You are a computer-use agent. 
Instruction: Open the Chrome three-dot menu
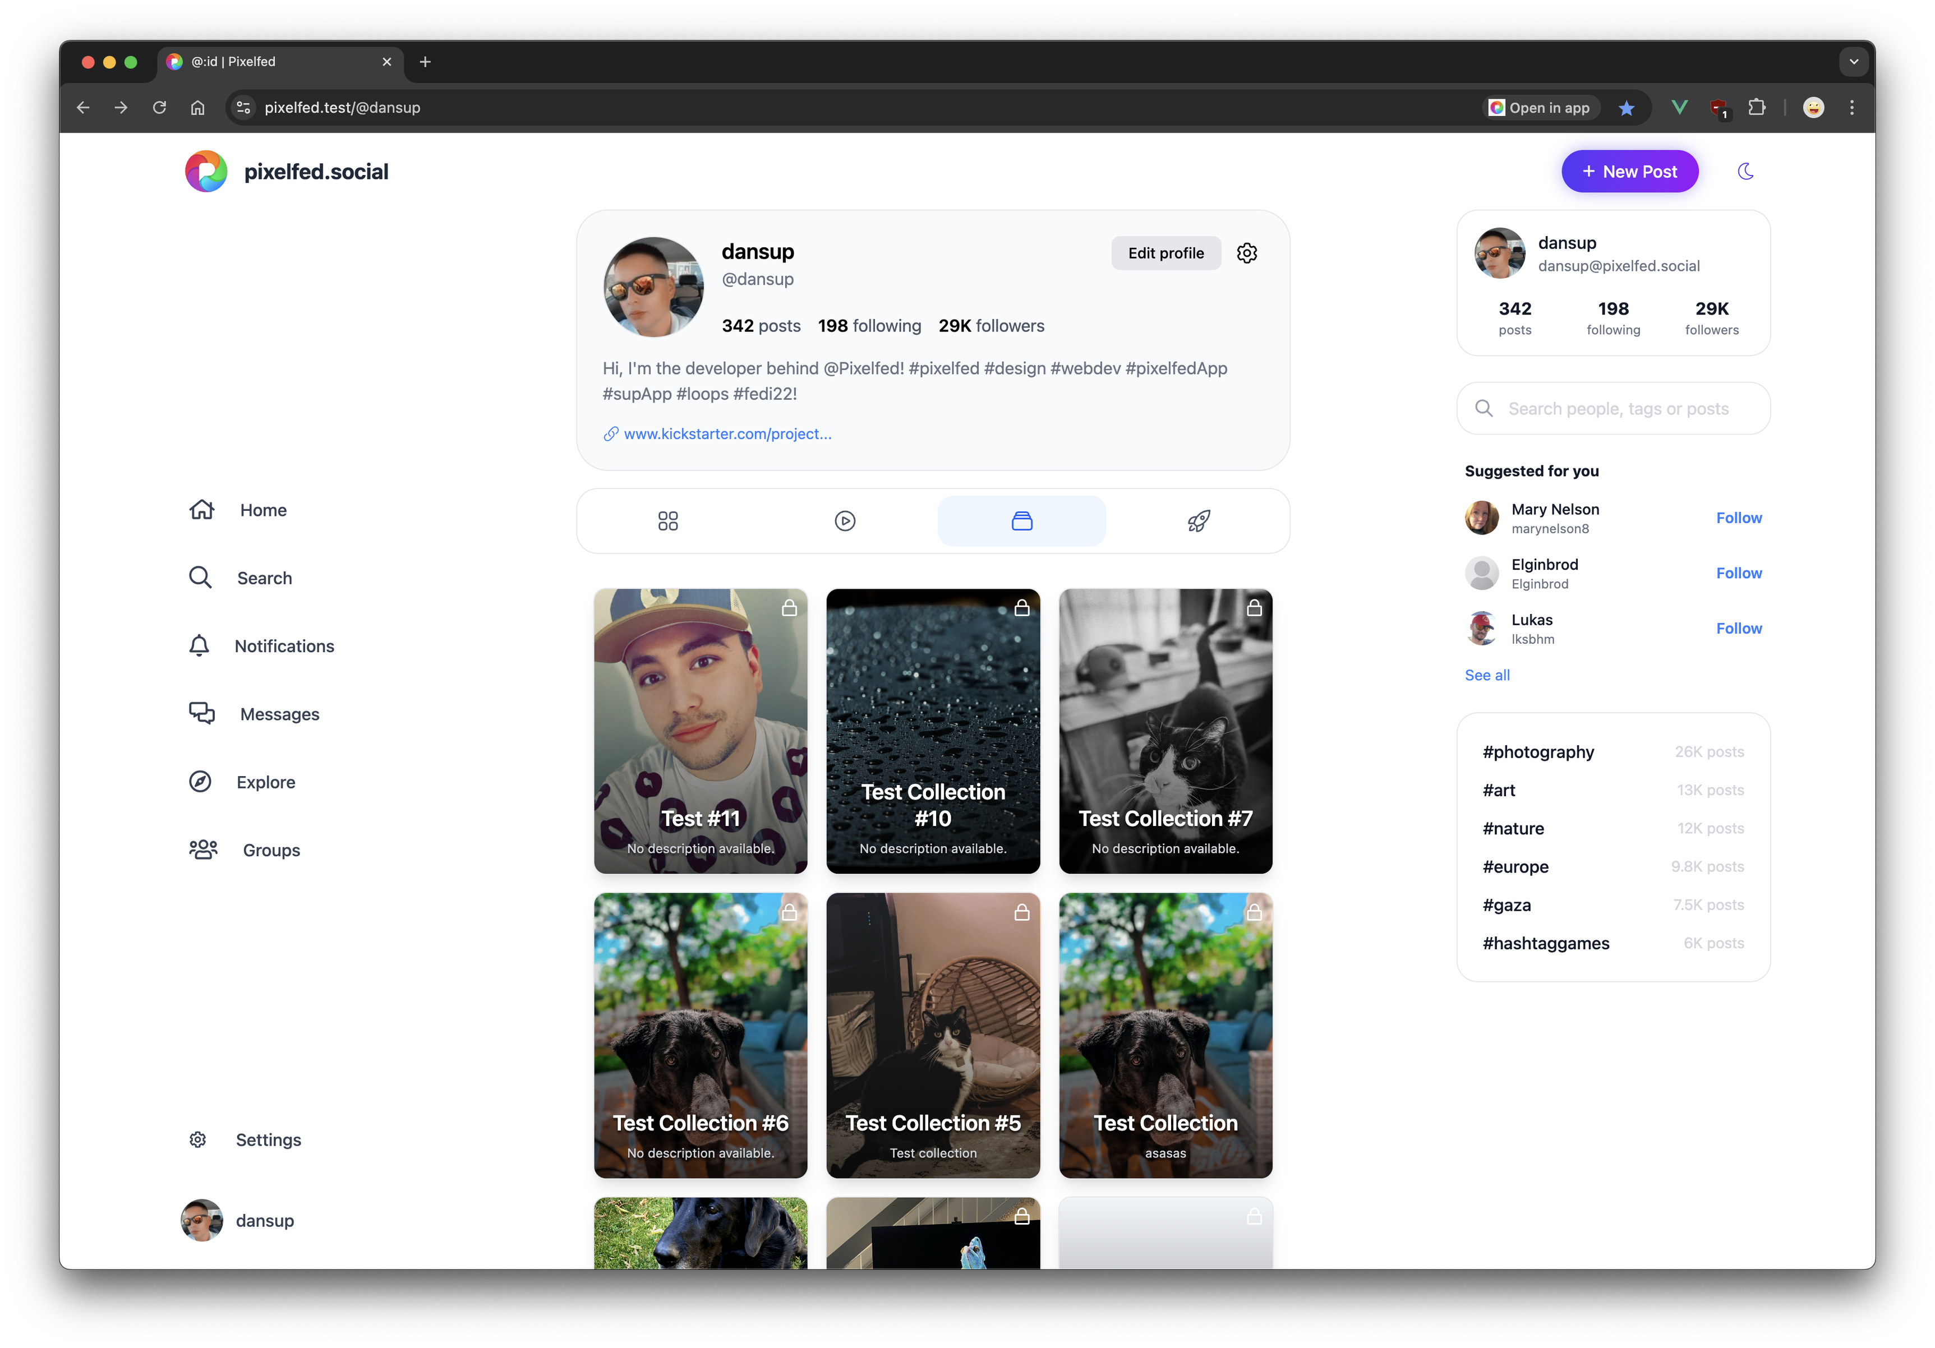[x=1851, y=107]
